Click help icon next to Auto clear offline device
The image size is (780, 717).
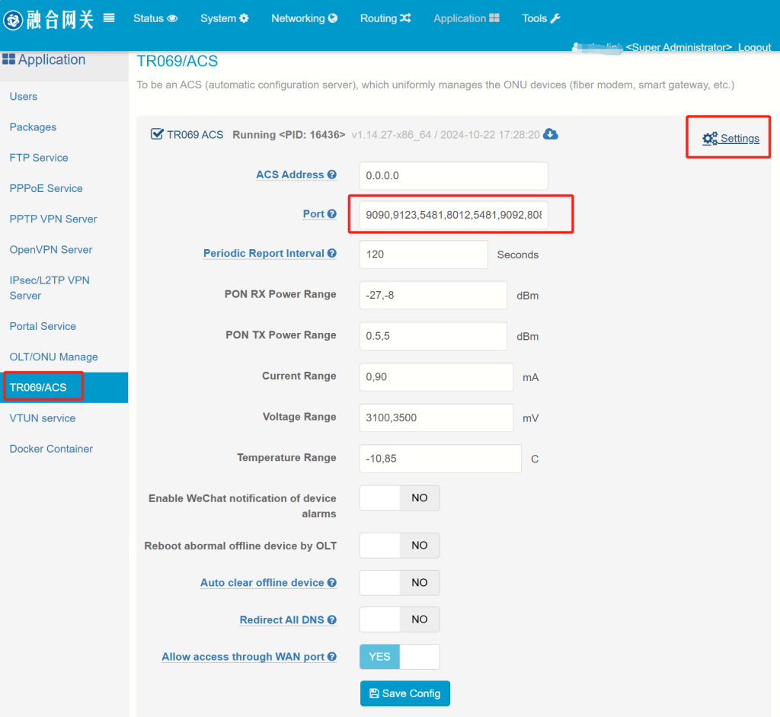[x=332, y=583]
